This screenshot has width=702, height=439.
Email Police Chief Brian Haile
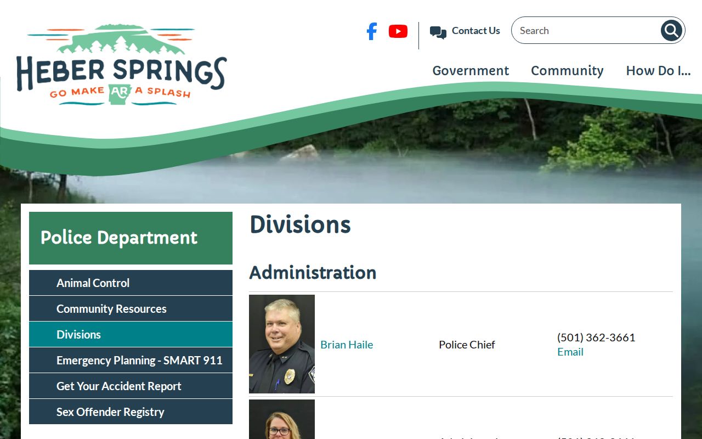pos(570,352)
